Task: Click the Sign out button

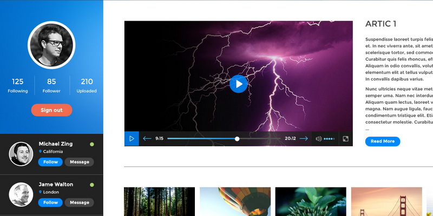Action: (51, 110)
